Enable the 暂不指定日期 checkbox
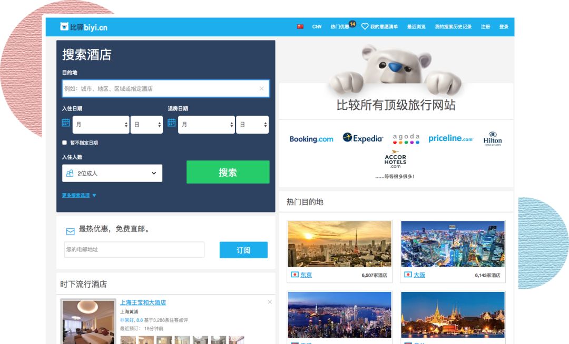Image resolution: width=569 pixels, height=344 pixels. click(64, 142)
